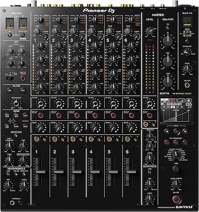Tap the Beat right arrow button
This screenshot has width=199, height=212.
point(185,131)
